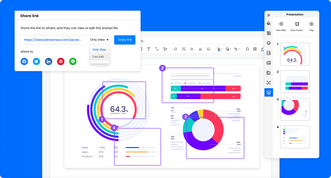
Task: Share via LinkedIn icon
Action: pyautogui.click(x=48, y=61)
